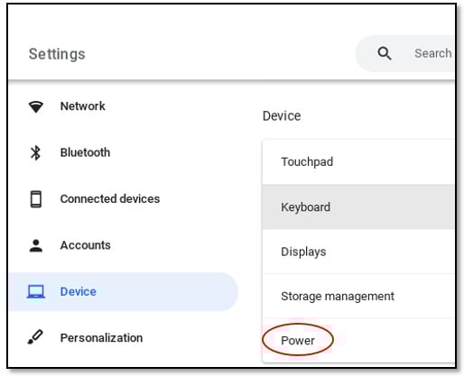Click the laptop icon for Device

[36, 291]
